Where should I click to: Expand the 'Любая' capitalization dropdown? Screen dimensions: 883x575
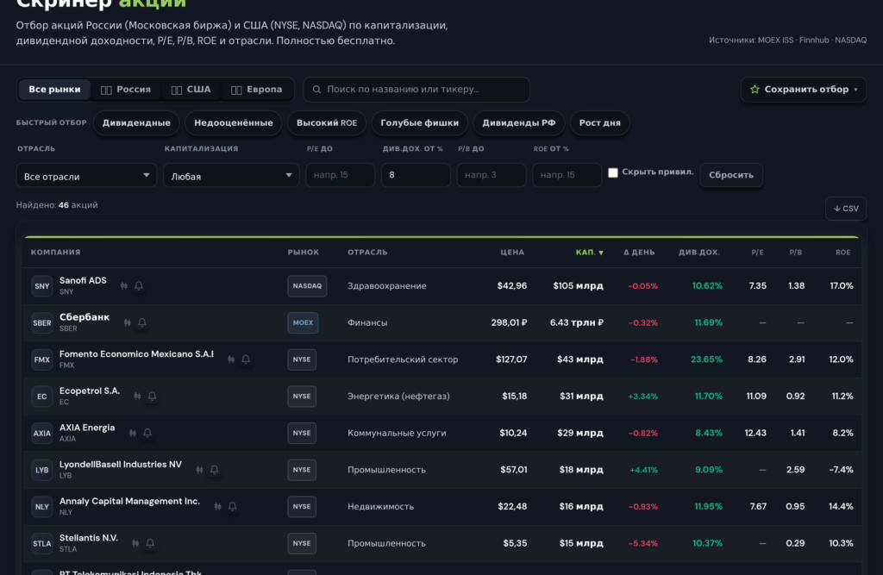click(231, 176)
